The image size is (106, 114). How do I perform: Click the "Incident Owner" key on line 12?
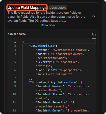[x=49, y=110]
